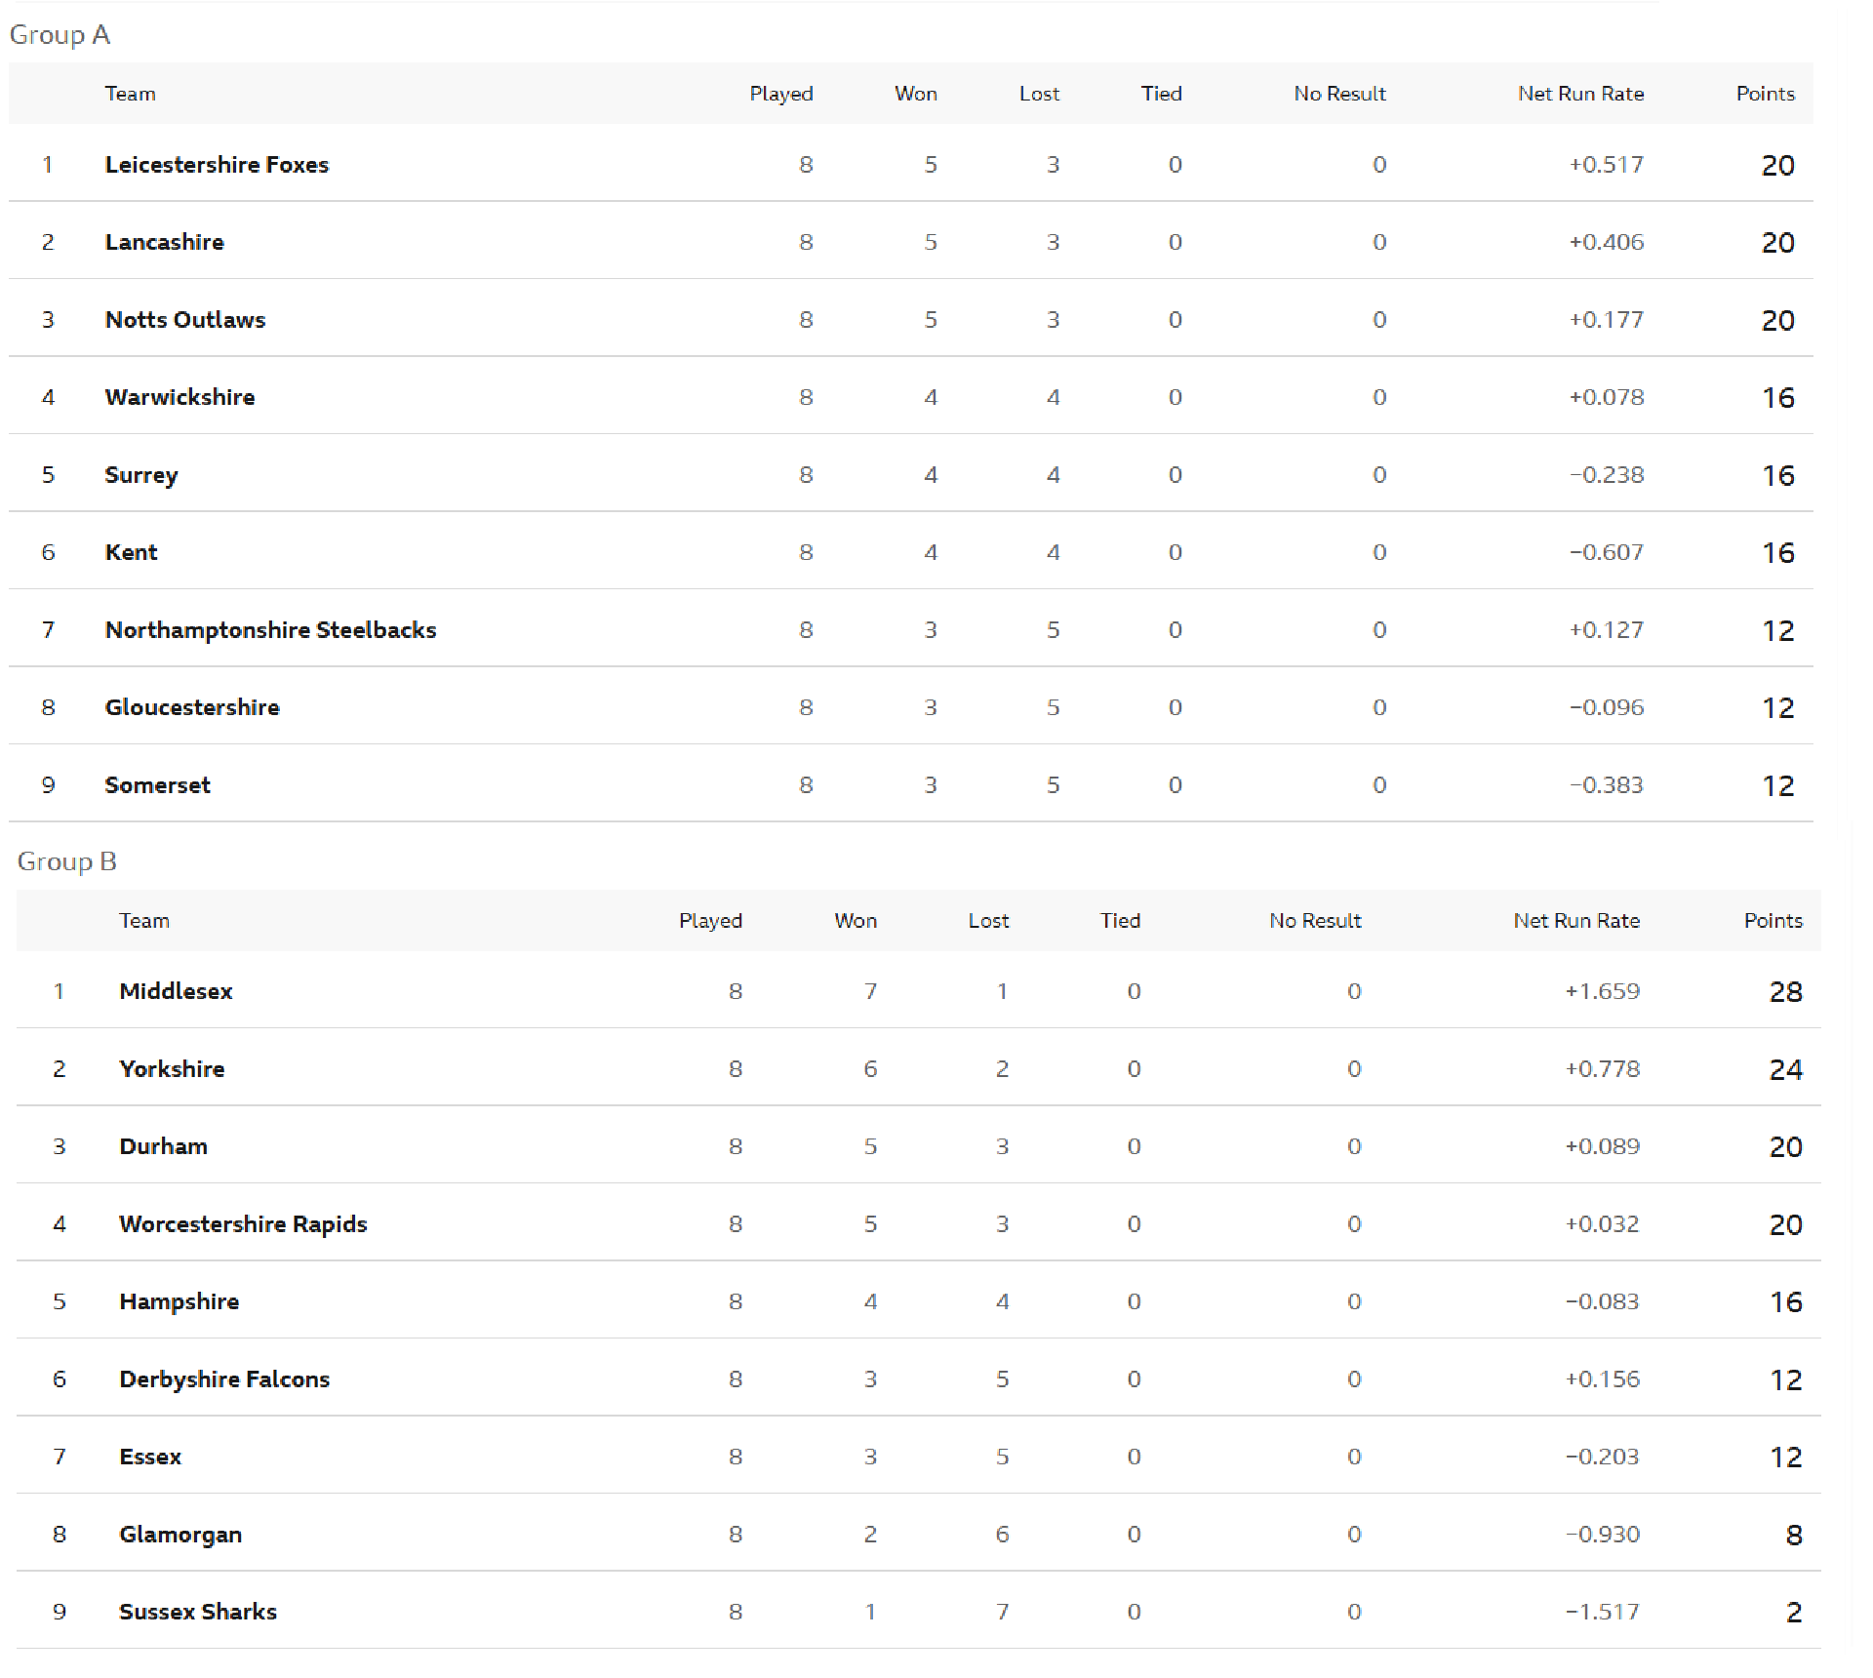Click the Hampshire team name
Image resolution: width=1873 pixels, height=1678 pixels.
[x=179, y=1301]
